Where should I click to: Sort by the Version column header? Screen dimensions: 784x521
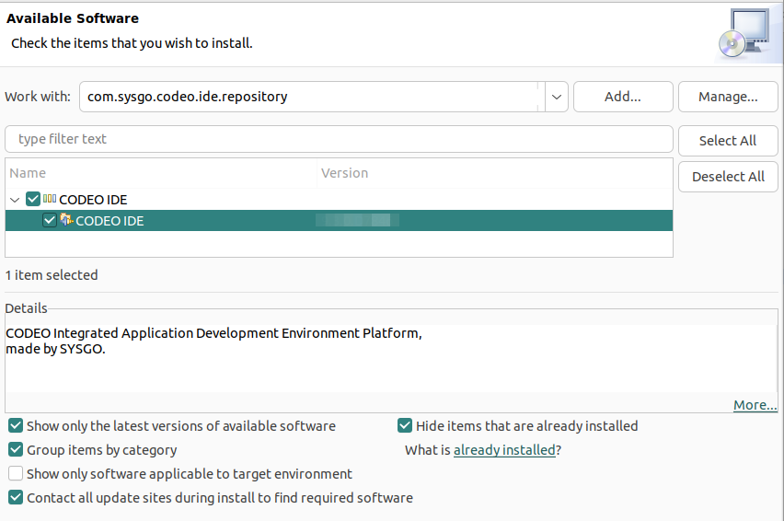(x=493, y=173)
